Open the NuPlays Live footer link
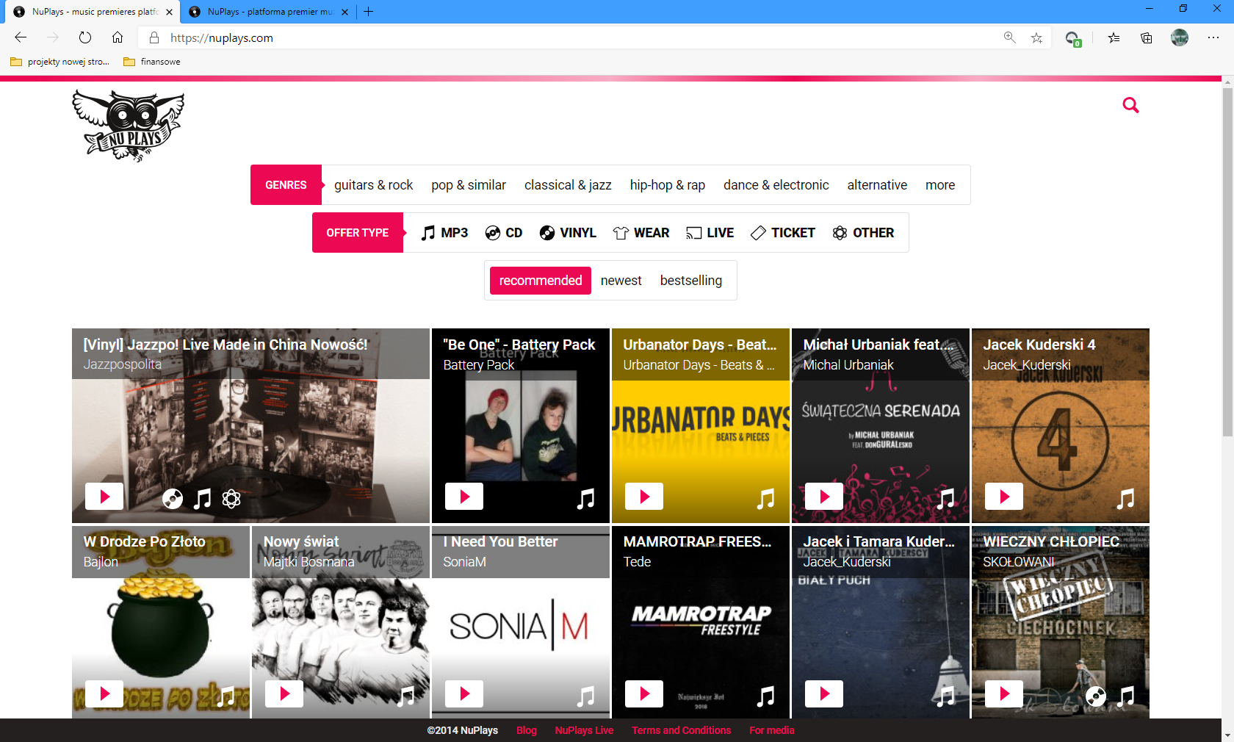 pos(584,730)
